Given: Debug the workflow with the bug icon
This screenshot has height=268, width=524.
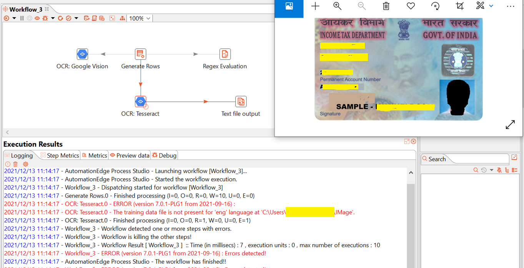Looking at the screenshot, I should pos(45,18).
